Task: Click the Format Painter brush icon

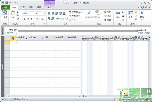Action: point(18,18)
